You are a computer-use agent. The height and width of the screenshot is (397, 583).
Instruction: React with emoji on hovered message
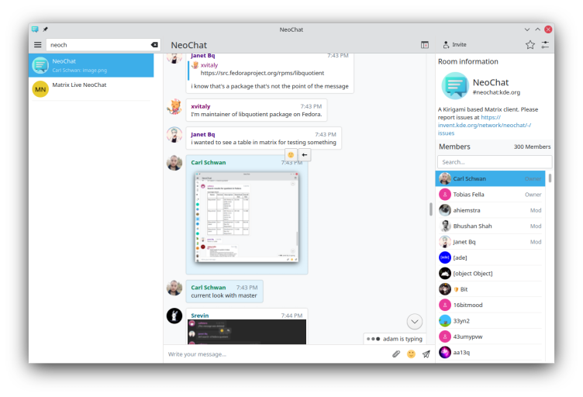291,155
